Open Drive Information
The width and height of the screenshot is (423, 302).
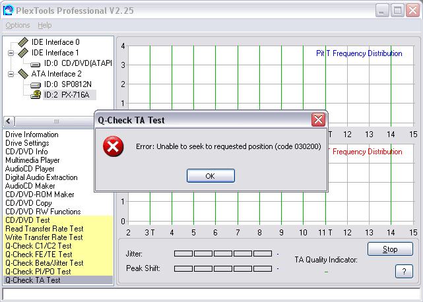(x=32, y=135)
